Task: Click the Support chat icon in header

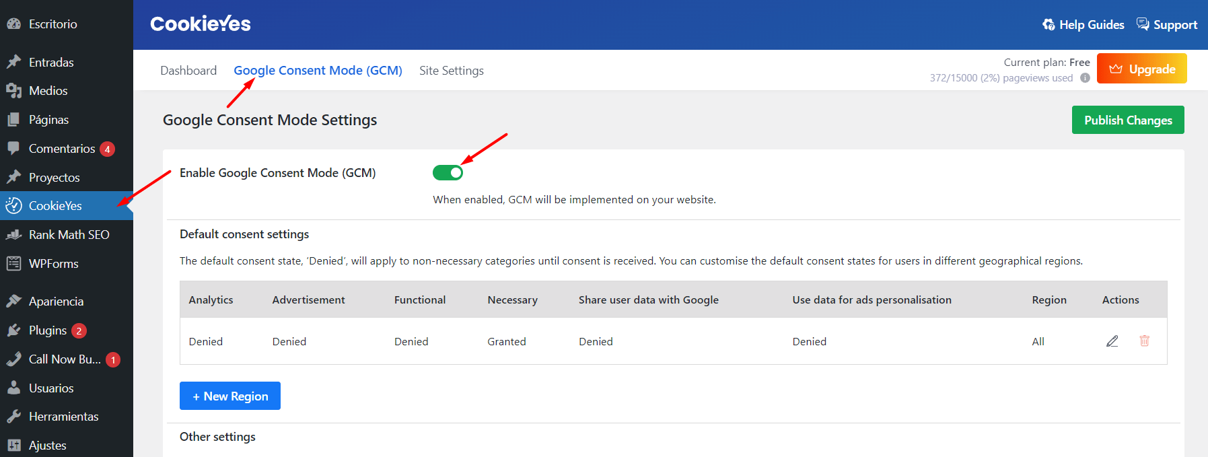Action: [1143, 24]
